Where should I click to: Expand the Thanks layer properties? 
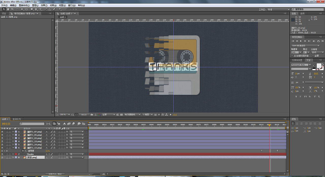point(13,154)
